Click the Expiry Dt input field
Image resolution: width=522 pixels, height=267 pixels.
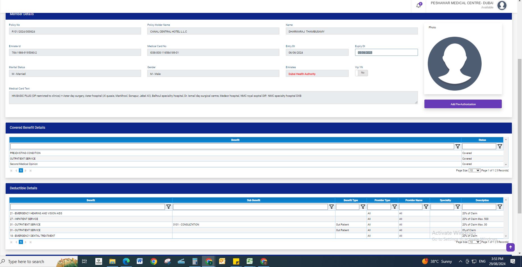386,52
